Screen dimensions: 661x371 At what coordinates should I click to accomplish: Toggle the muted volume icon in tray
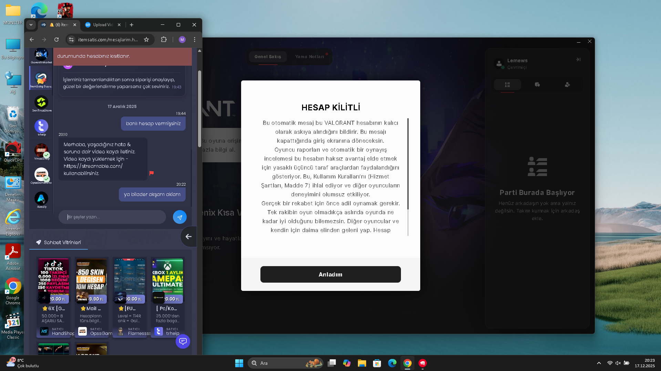618,363
